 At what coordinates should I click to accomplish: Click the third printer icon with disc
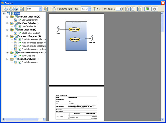point(16,9)
